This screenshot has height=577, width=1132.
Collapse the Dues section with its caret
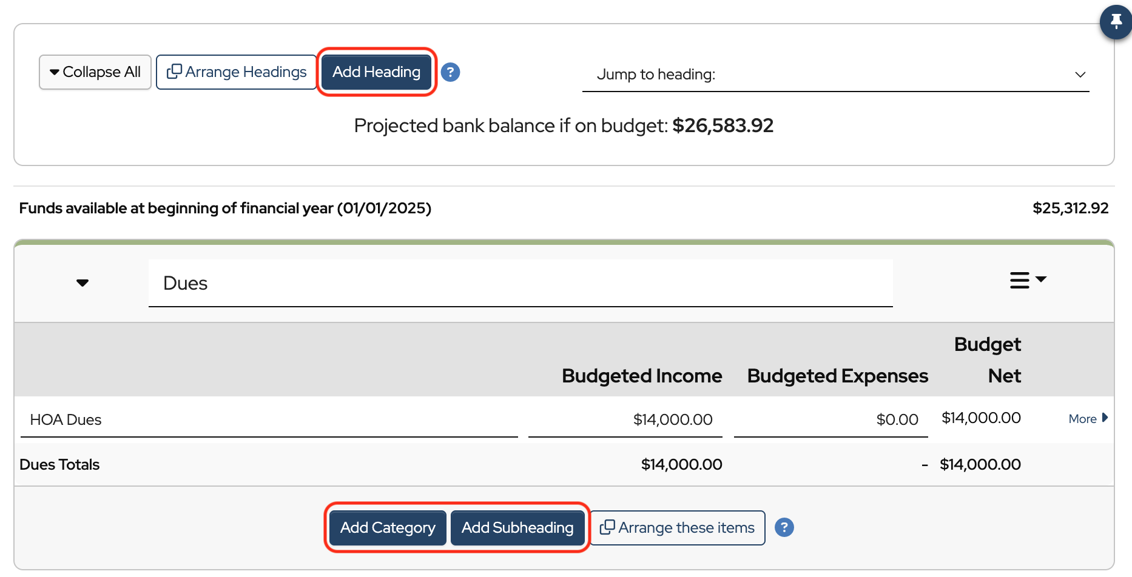(83, 283)
